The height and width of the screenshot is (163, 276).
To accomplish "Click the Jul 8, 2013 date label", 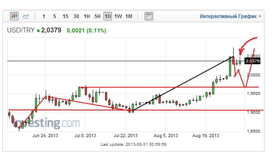I will click(x=85, y=135).
